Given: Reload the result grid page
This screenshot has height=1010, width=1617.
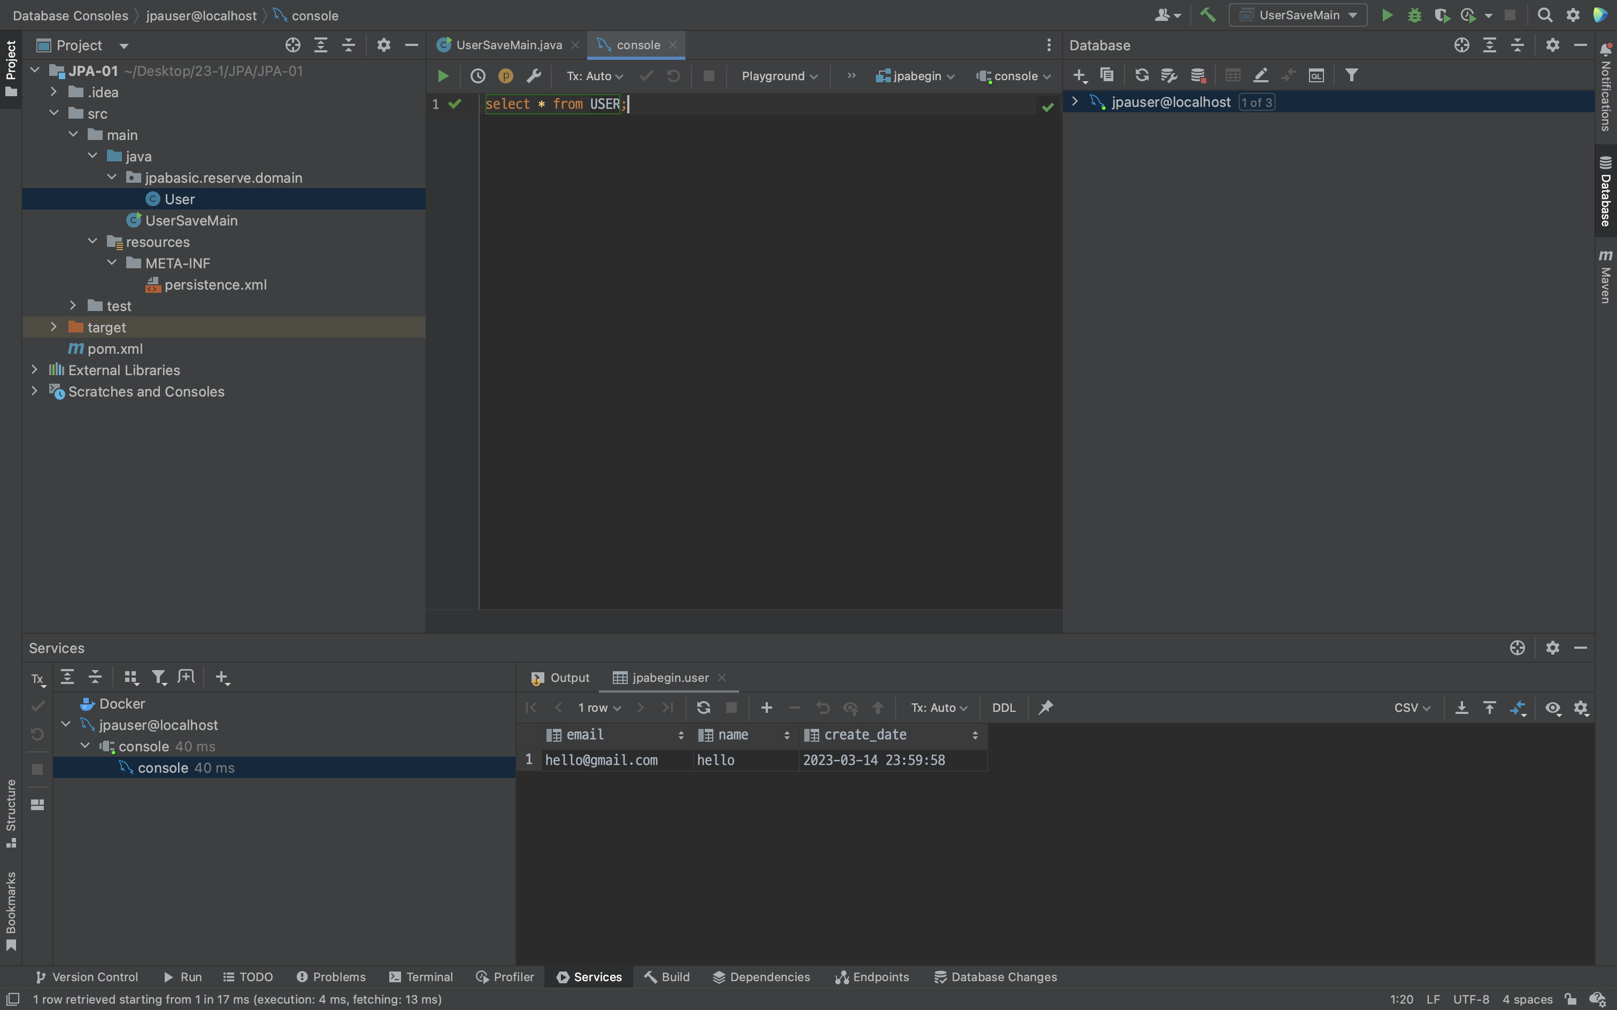Looking at the screenshot, I should pos(703,708).
